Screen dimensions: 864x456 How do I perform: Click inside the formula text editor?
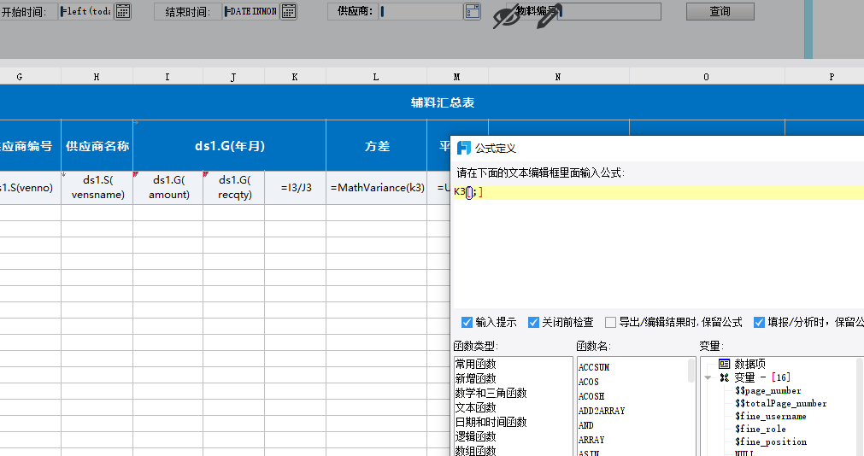click(658, 248)
